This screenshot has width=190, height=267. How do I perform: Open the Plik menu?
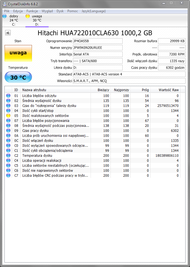pos(7,11)
